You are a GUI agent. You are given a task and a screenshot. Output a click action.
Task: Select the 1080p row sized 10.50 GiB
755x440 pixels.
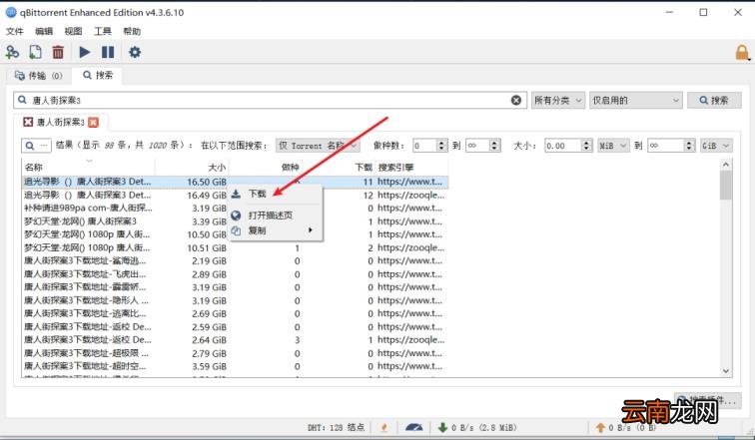(235, 234)
